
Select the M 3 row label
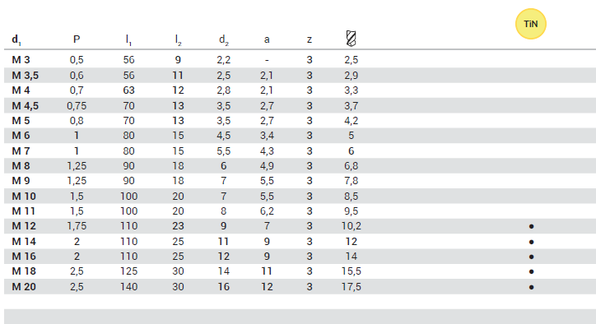[21, 60]
